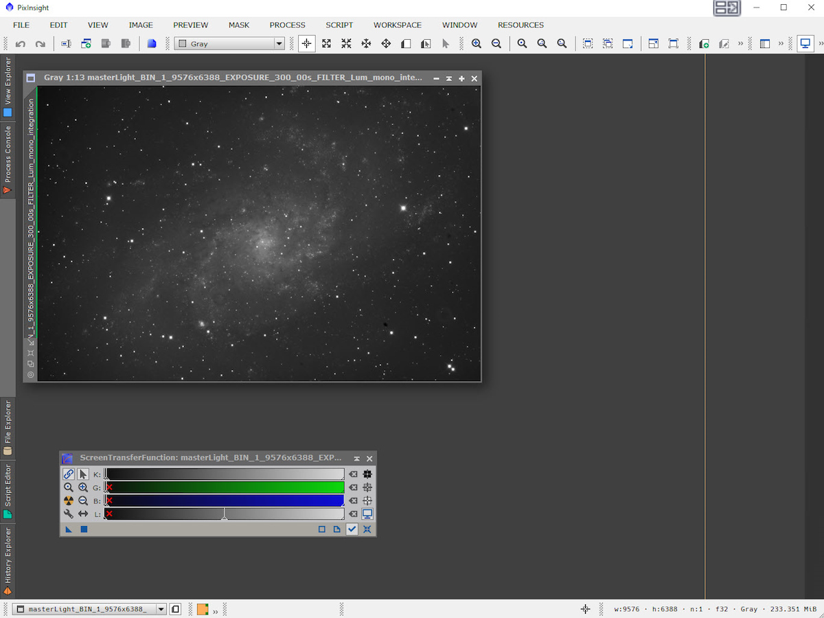Screen dimensions: 824x618
Task: Click the vertical masterLight view identifier tab
Action: 31,220
